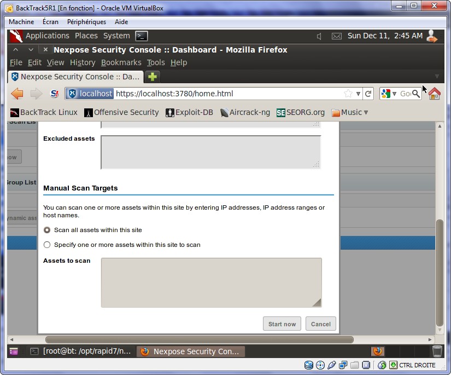This screenshot has height=375, width=451.
Task: Open the GNOME System menu
Action: point(116,36)
